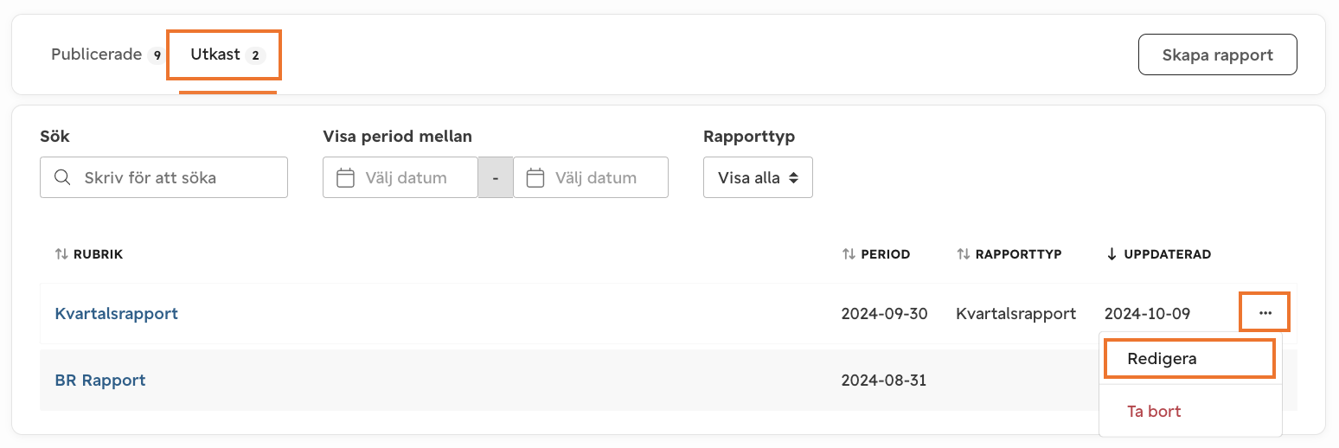
Task: Click the BR Rapport period 2024-08-31 cell
Action: pos(884,380)
